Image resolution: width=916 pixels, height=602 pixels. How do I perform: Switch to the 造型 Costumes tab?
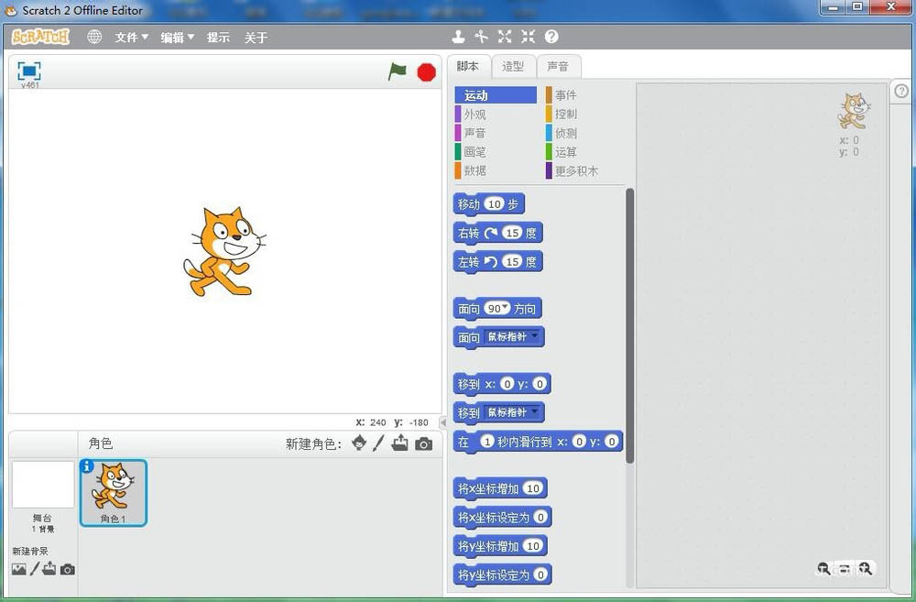[x=513, y=66]
